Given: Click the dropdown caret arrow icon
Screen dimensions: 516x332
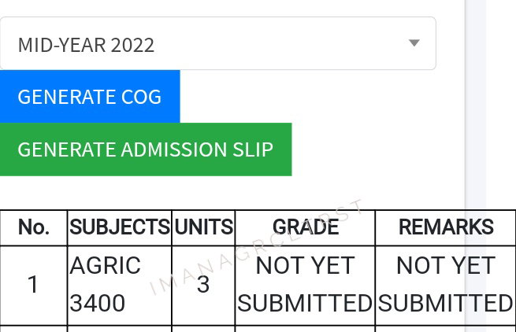Looking at the screenshot, I should click(414, 42).
